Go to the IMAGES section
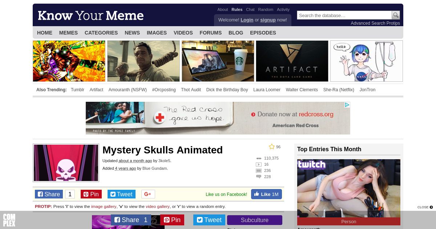The height and width of the screenshot is (229, 436). tap(157, 33)
